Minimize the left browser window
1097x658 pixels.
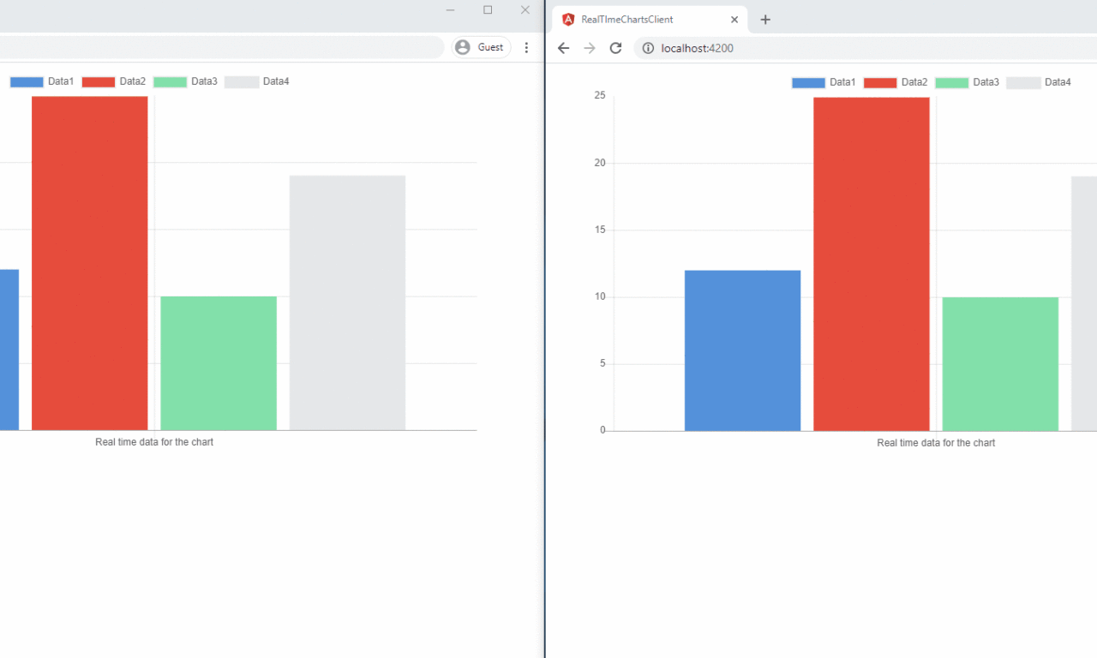coord(450,9)
